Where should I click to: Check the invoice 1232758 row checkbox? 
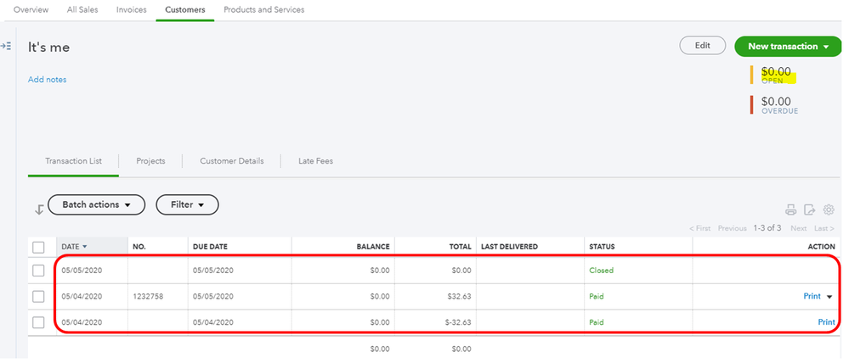coord(38,297)
